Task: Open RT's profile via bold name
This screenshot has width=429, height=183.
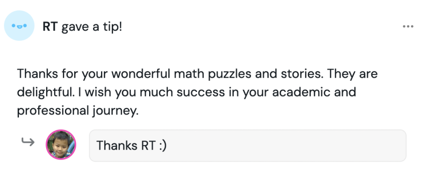Action: (50, 27)
